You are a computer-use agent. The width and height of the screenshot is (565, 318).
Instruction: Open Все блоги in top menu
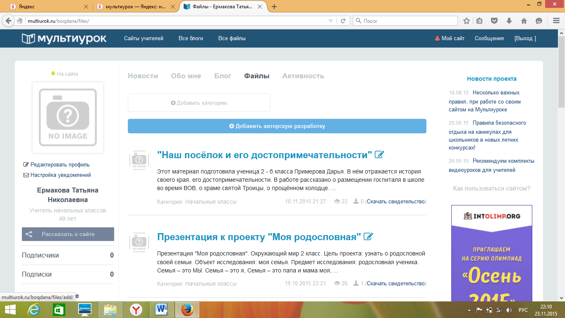pyautogui.click(x=191, y=39)
